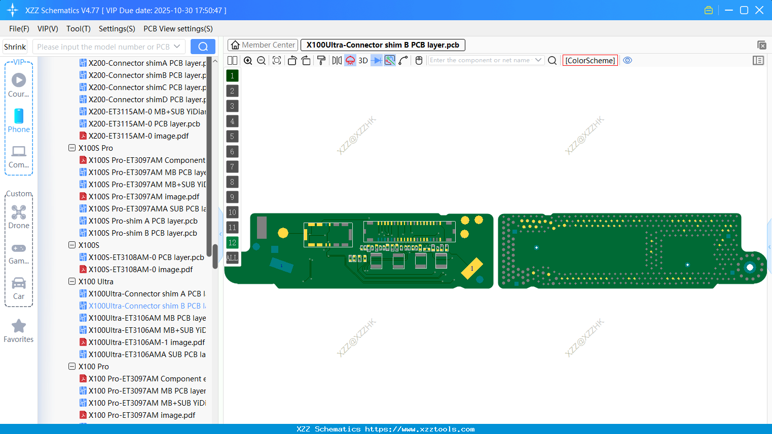Toggle visibility with the eye icon

coord(628,60)
